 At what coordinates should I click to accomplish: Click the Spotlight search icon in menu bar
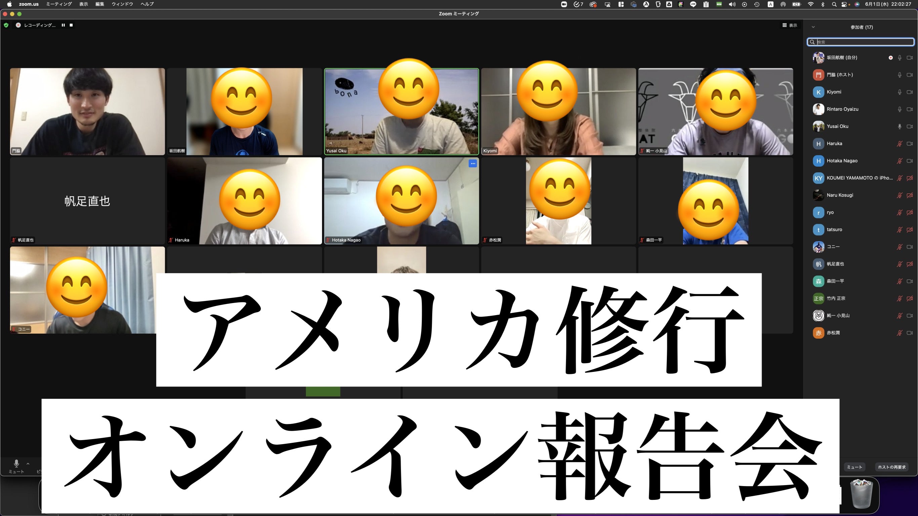click(x=834, y=4)
